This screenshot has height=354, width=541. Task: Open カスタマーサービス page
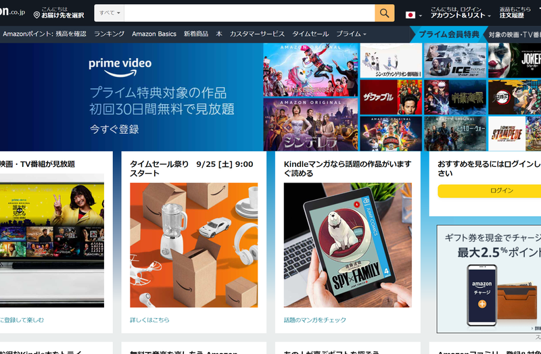(257, 34)
